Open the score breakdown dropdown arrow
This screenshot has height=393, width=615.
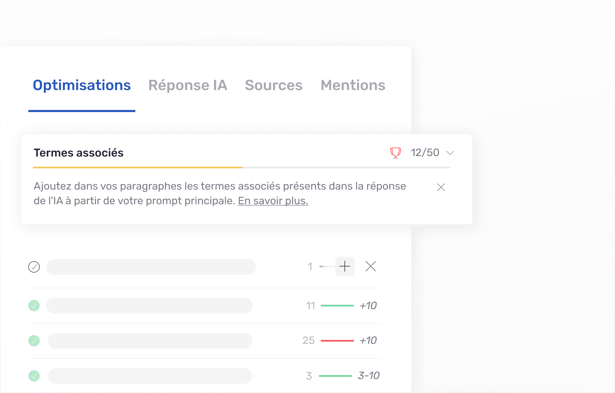click(450, 152)
